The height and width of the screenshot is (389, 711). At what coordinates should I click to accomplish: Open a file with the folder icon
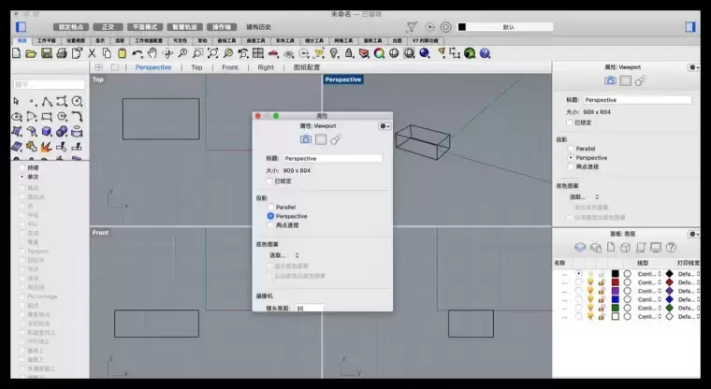(31, 53)
